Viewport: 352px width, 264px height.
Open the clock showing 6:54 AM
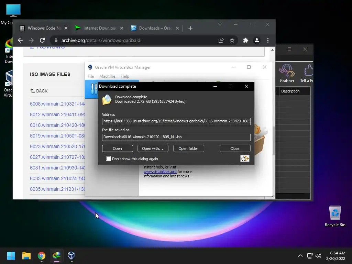336,256
